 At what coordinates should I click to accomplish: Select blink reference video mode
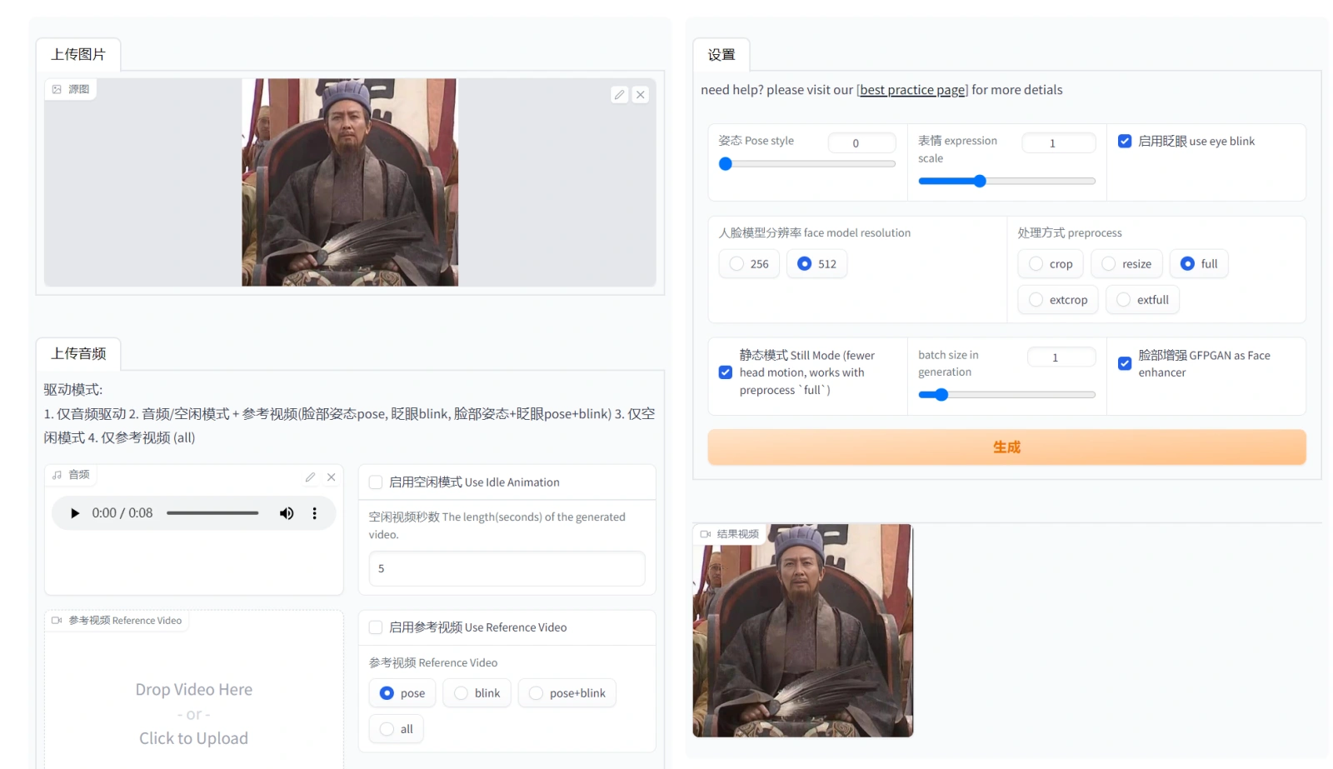(477, 693)
